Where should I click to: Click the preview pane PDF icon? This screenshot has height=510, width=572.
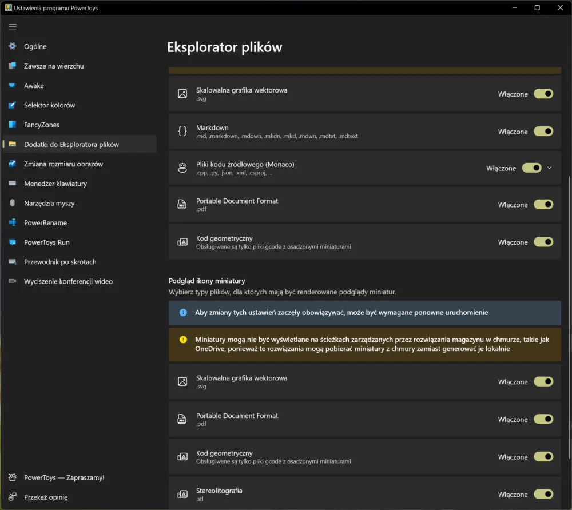pyautogui.click(x=182, y=204)
